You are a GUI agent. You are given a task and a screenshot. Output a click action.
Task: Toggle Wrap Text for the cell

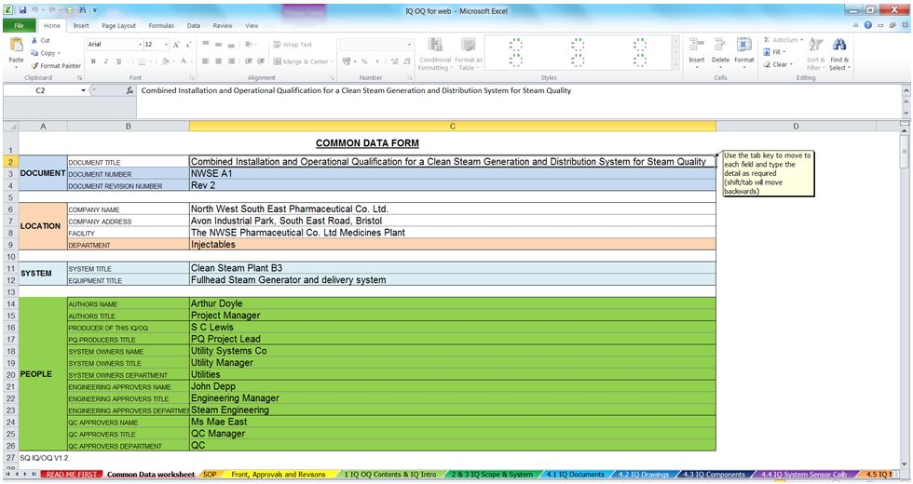pos(293,45)
